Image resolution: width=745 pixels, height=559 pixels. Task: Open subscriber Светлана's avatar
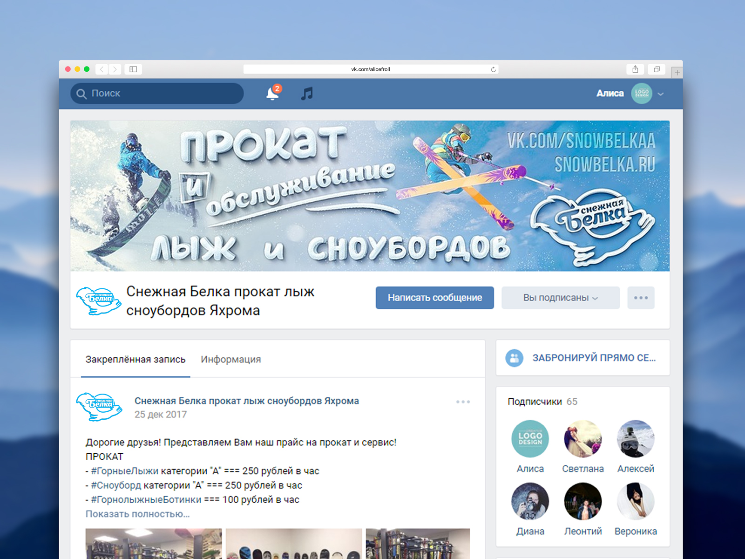tap(583, 439)
